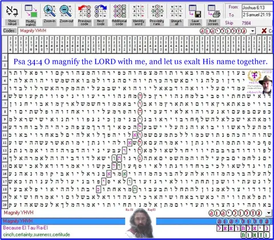Click the Skip label

pos(229,23)
